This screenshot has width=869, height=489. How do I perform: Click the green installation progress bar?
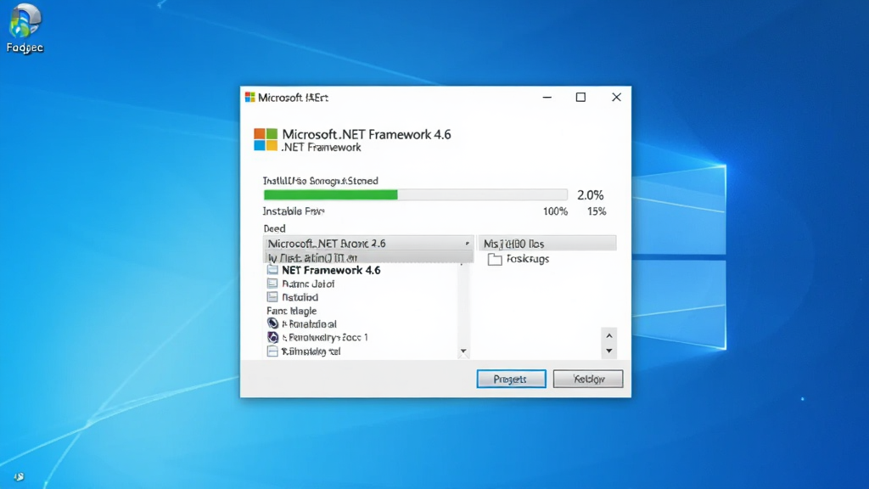(415, 194)
